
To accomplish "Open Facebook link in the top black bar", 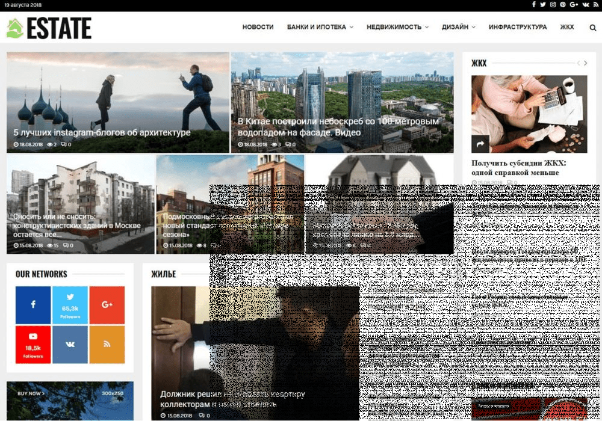I will 533,5.
